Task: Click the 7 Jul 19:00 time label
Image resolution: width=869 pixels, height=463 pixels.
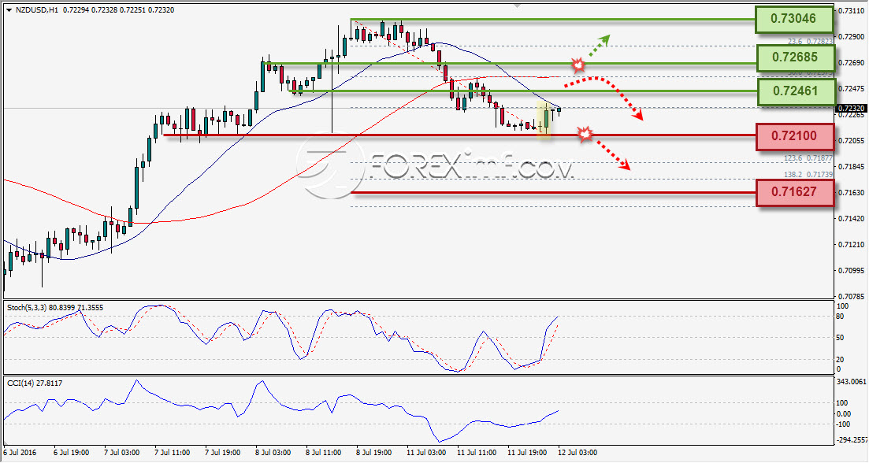Action: (x=222, y=453)
